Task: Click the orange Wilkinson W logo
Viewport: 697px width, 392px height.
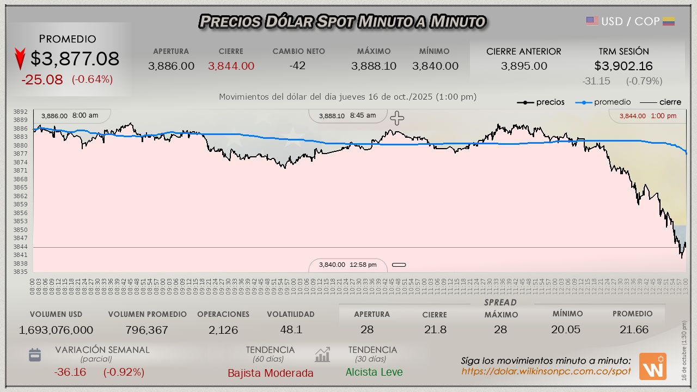Action: pyautogui.click(x=652, y=366)
